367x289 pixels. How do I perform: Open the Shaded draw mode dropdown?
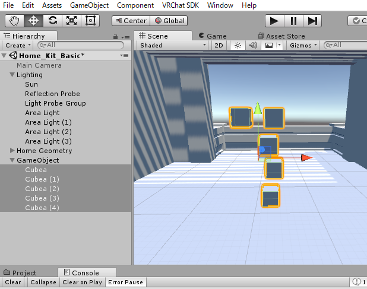tap(173, 45)
